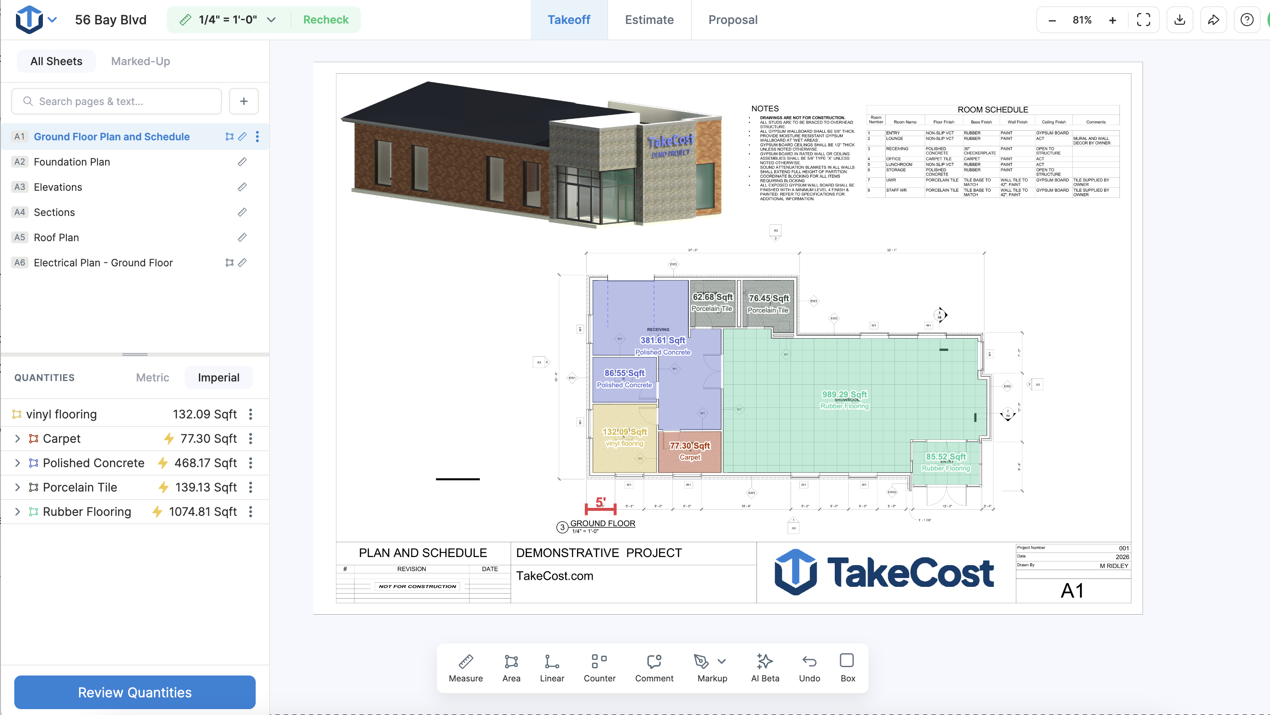Click the download icon
The image size is (1270, 715).
tap(1179, 20)
